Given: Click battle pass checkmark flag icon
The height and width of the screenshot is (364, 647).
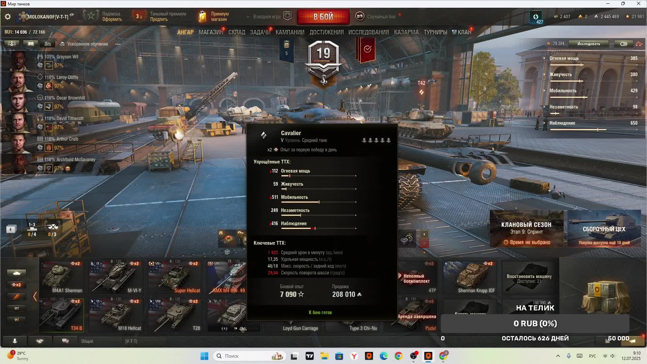Looking at the screenshot, I should tap(367, 49).
